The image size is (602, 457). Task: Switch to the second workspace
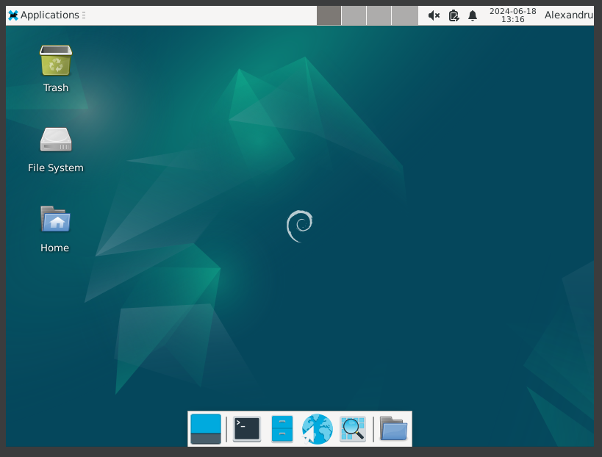pyautogui.click(x=354, y=15)
